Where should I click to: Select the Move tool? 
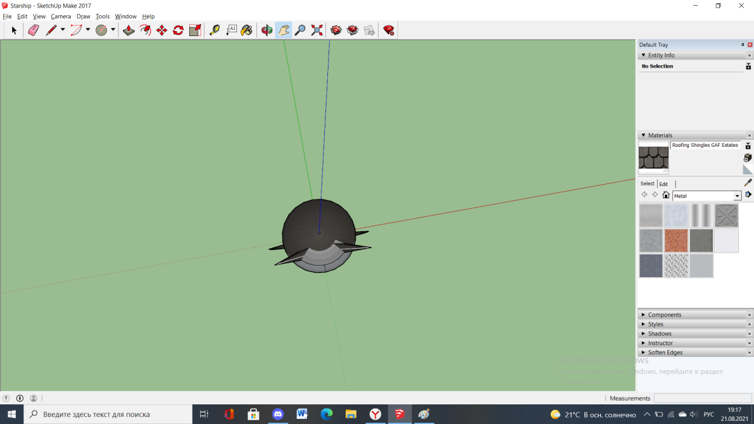(x=162, y=30)
